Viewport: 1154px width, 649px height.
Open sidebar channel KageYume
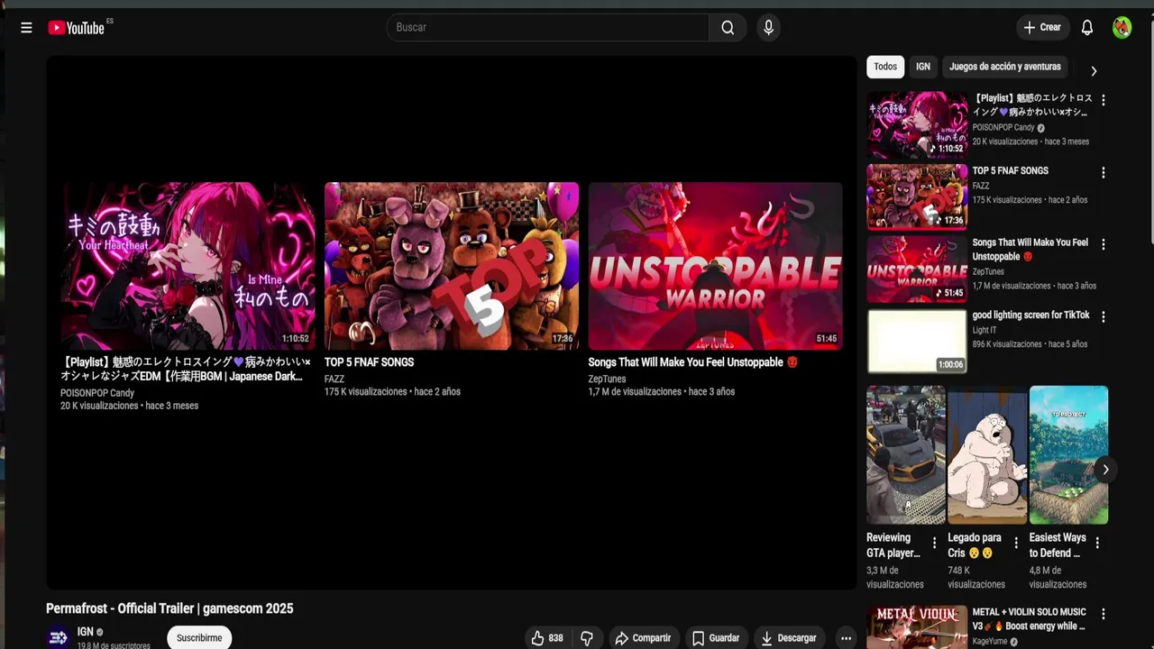point(990,642)
